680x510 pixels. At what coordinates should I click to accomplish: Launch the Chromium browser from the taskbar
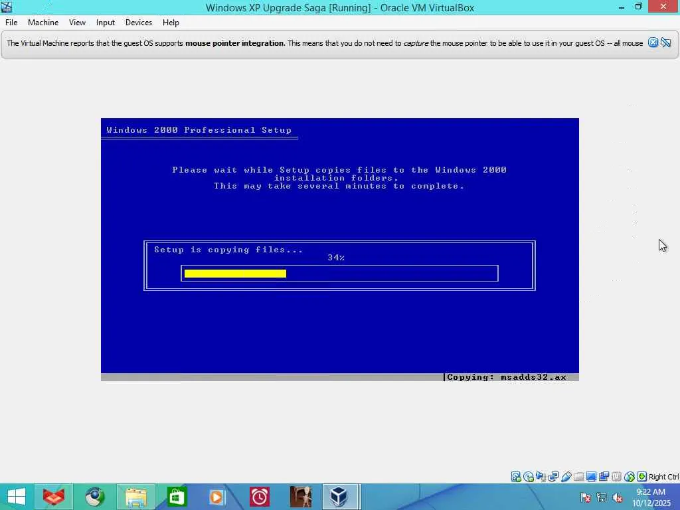pyautogui.click(x=94, y=497)
